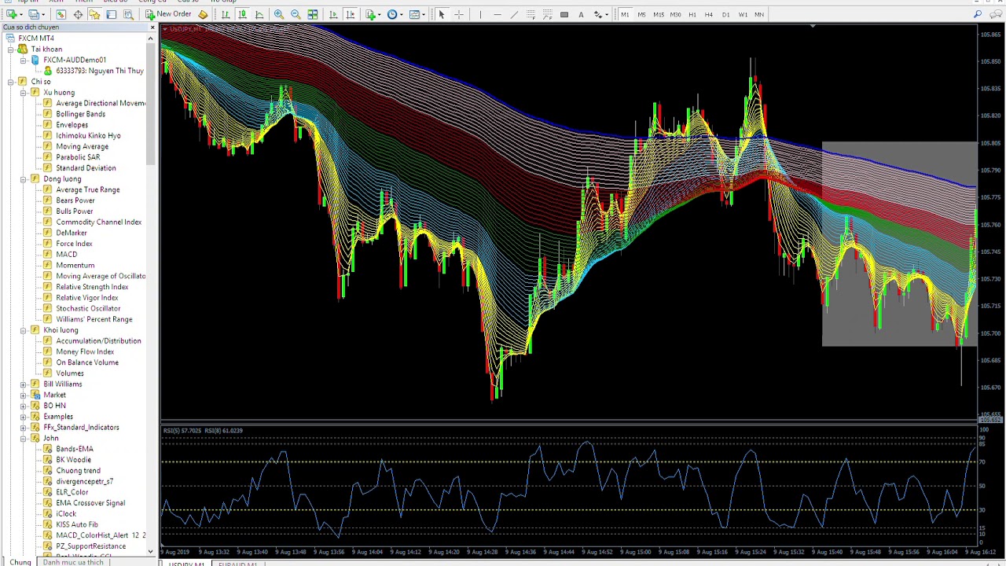Open the chat bubbles icon
Image resolution: width=1006 pixels, height=566 pixels.
point(995,14)
